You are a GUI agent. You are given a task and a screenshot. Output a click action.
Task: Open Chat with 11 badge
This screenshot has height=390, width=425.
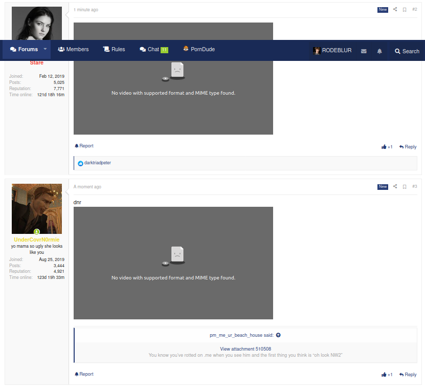pyautogui.click(x=153, y=50)
